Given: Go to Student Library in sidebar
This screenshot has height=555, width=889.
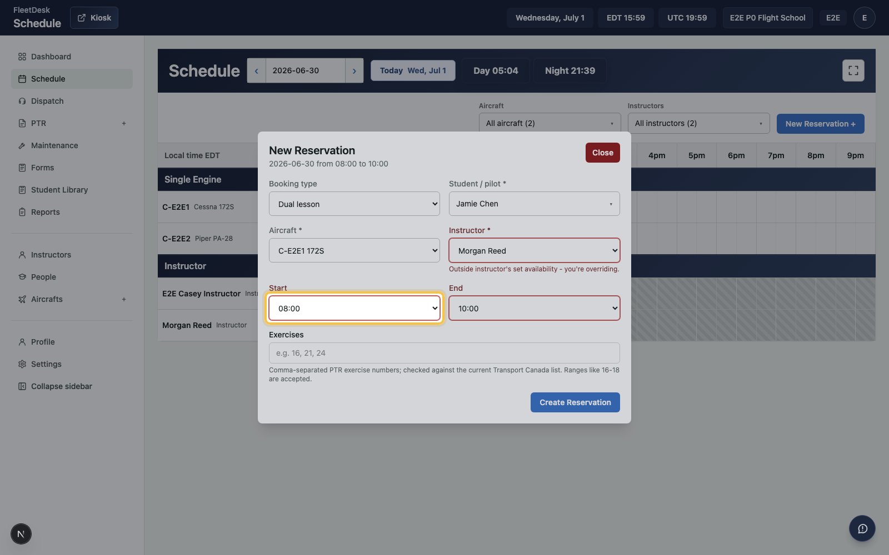Looking at the screenshot, I should (x=72, y=190).
